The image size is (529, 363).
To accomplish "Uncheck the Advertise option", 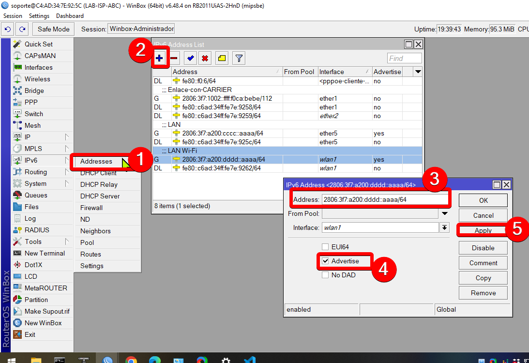I will [x=325, y=261].
